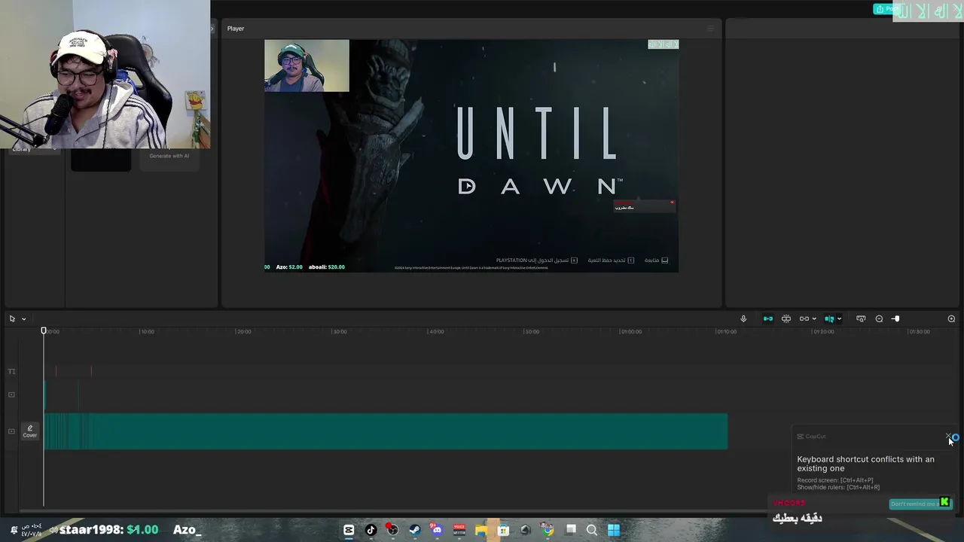The image size is (964, 542).
Task: Open File Explorer from the taskbar
Action: 481,530
